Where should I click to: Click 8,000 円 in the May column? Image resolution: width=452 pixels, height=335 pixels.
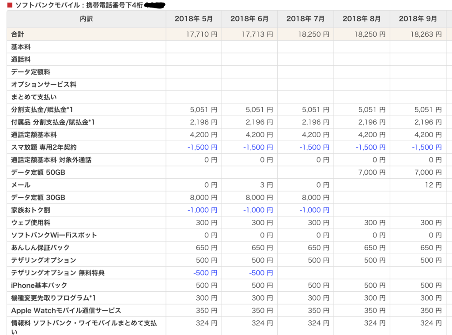(x=203, y=197)
